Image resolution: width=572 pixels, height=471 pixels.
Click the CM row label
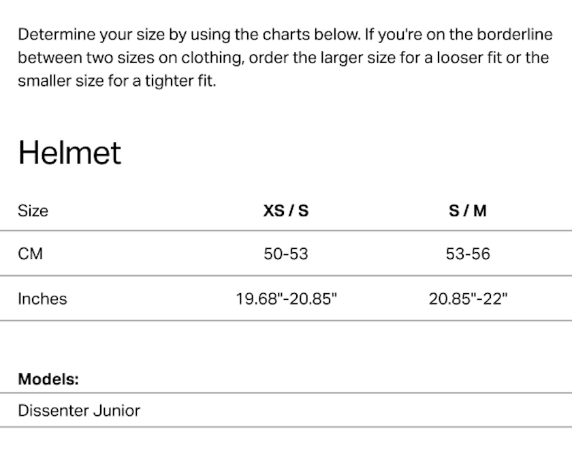30,254
